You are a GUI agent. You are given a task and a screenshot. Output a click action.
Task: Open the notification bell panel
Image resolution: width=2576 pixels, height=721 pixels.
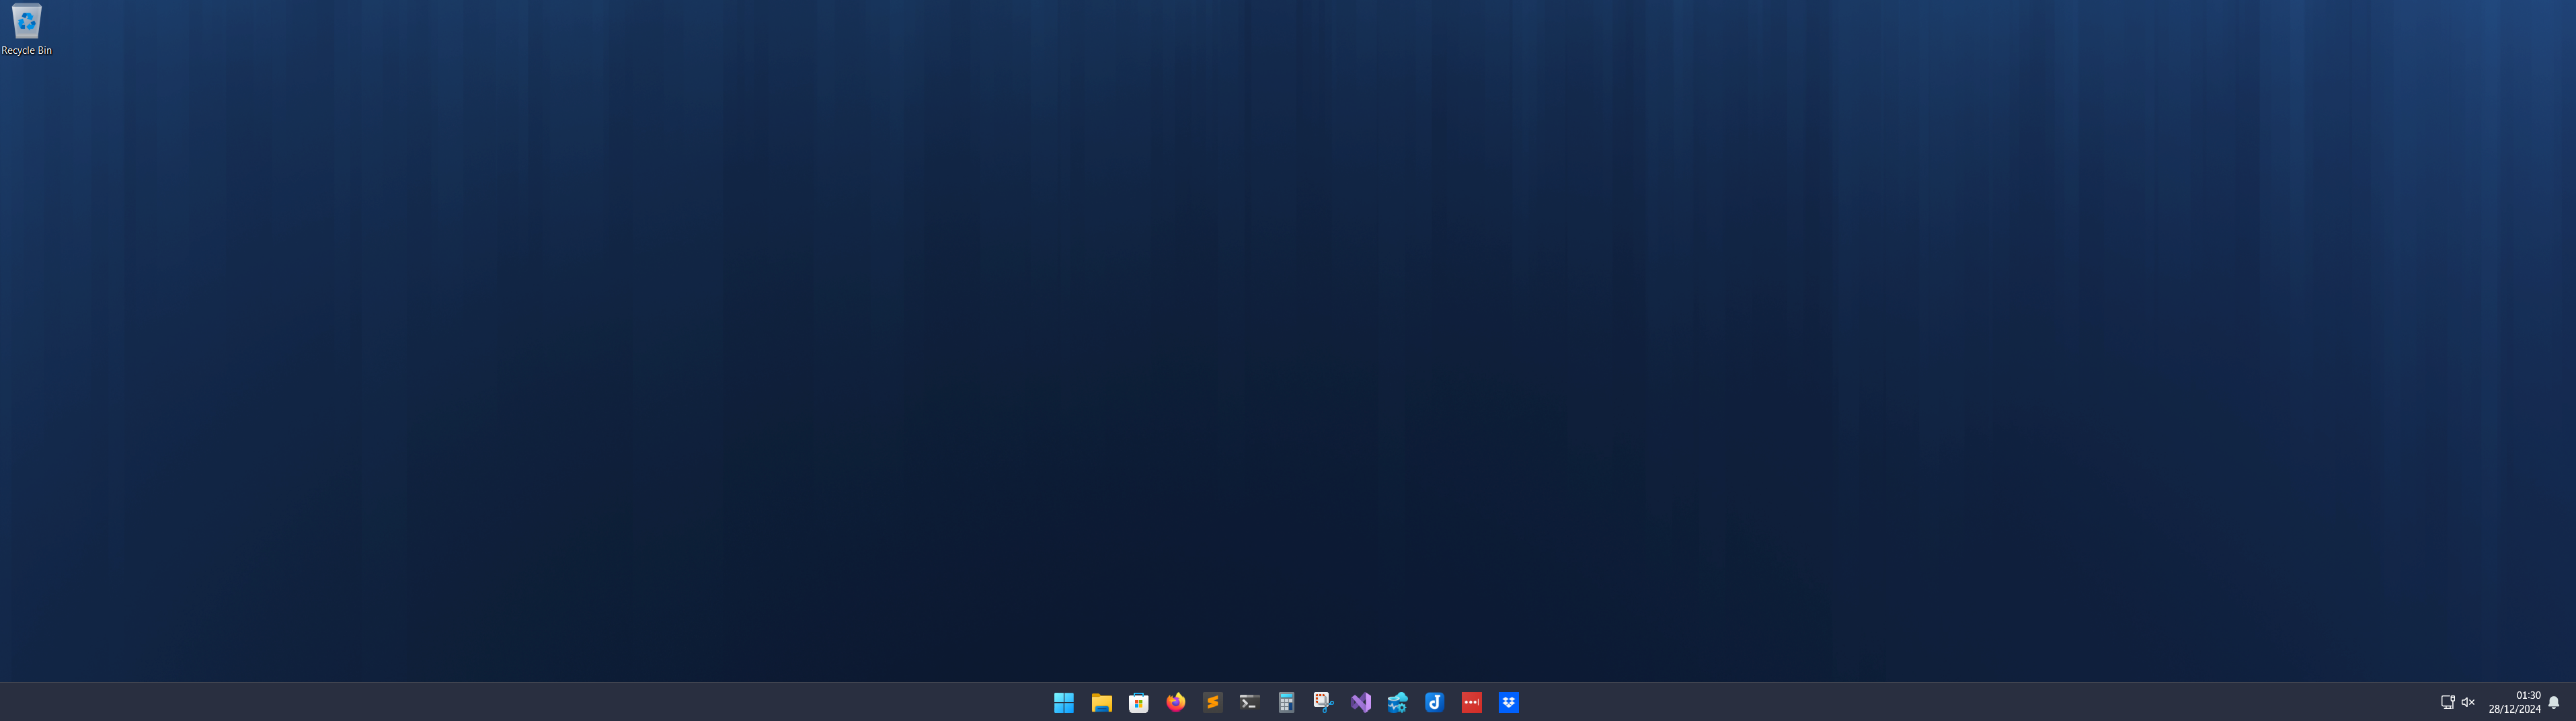(2553, 702)
